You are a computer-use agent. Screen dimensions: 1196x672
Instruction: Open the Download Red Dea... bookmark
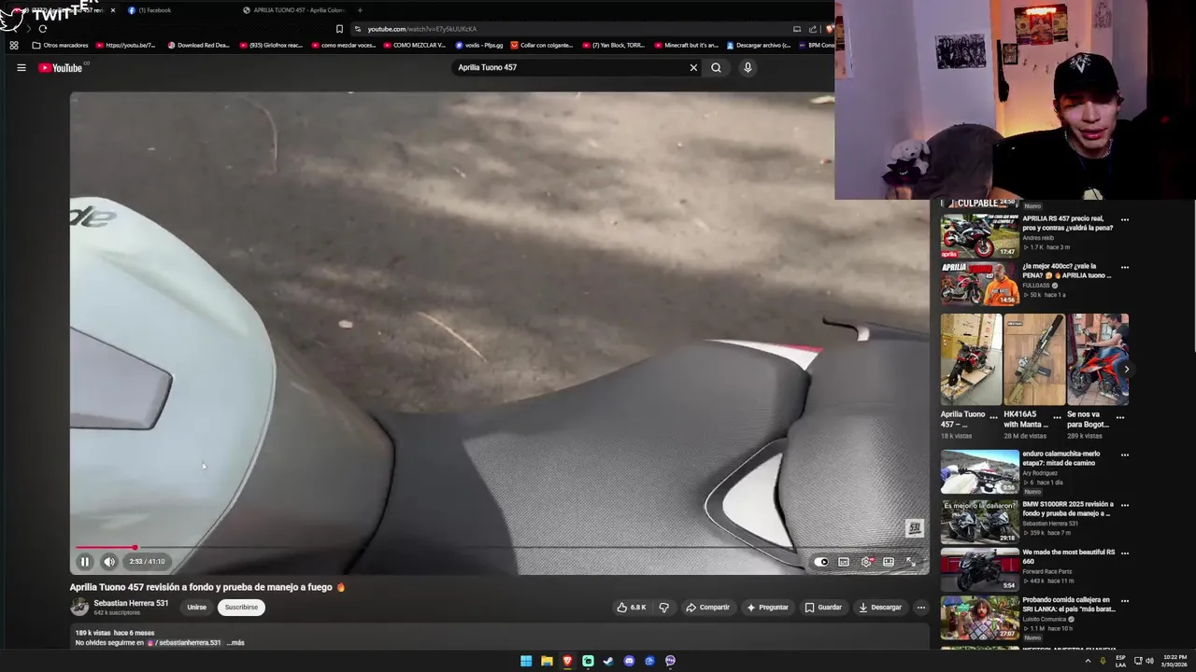(198, 45)
